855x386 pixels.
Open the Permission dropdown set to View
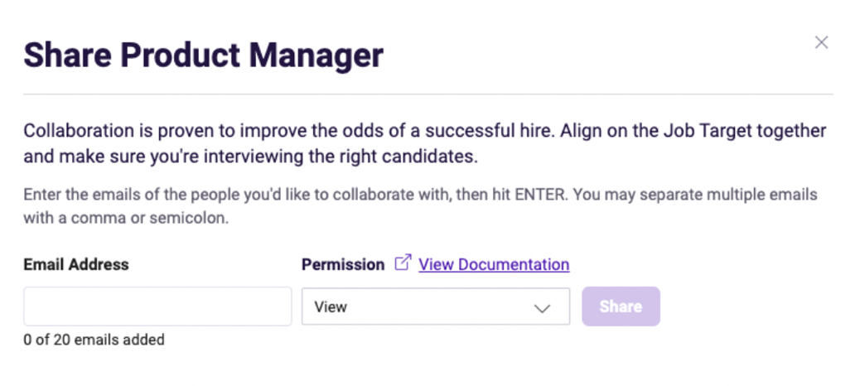click(x=435, y=306)
